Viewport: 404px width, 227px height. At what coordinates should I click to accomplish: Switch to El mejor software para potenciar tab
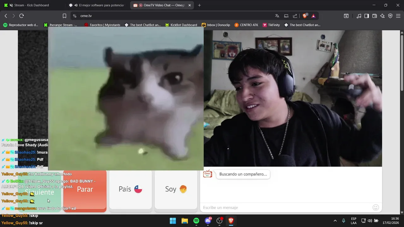coord(98,5)
